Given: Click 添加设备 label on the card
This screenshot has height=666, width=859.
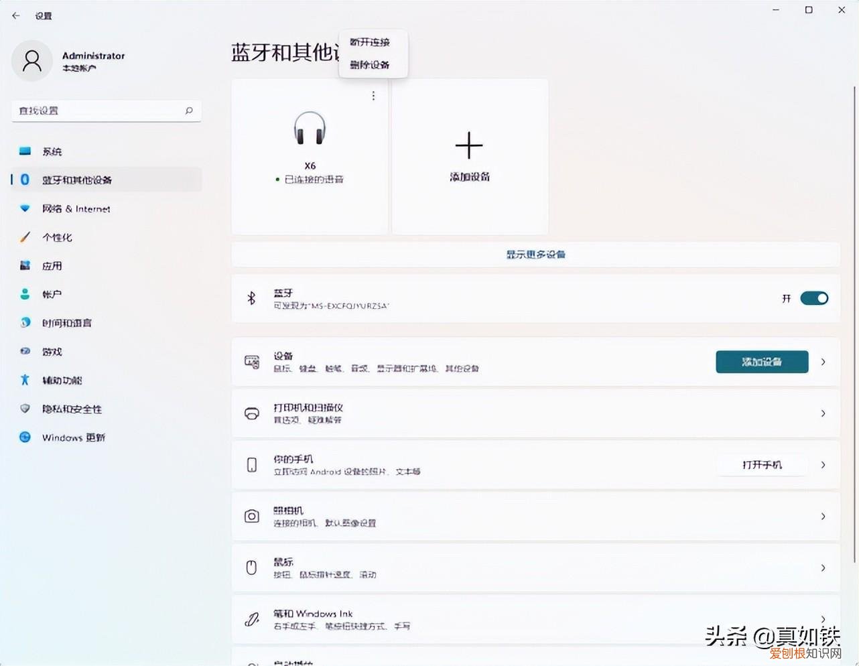Looking at the screenshot, I should (470, 177).
